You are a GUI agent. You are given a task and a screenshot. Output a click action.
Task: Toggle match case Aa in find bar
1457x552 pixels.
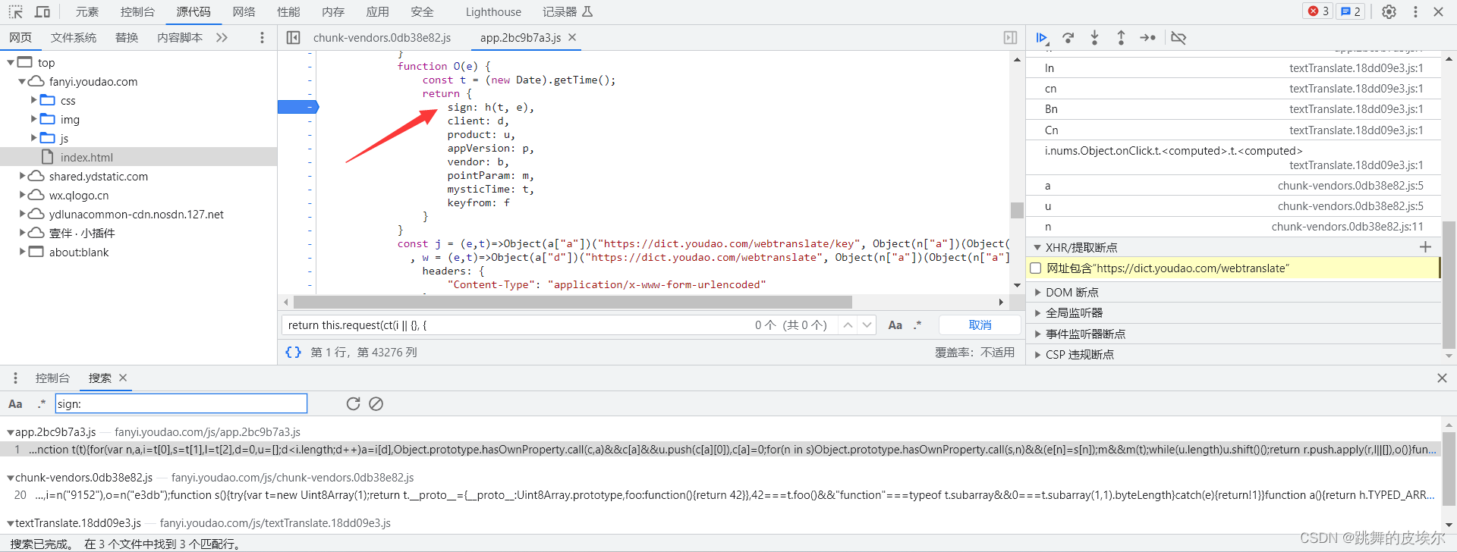[x=895, y=325]
